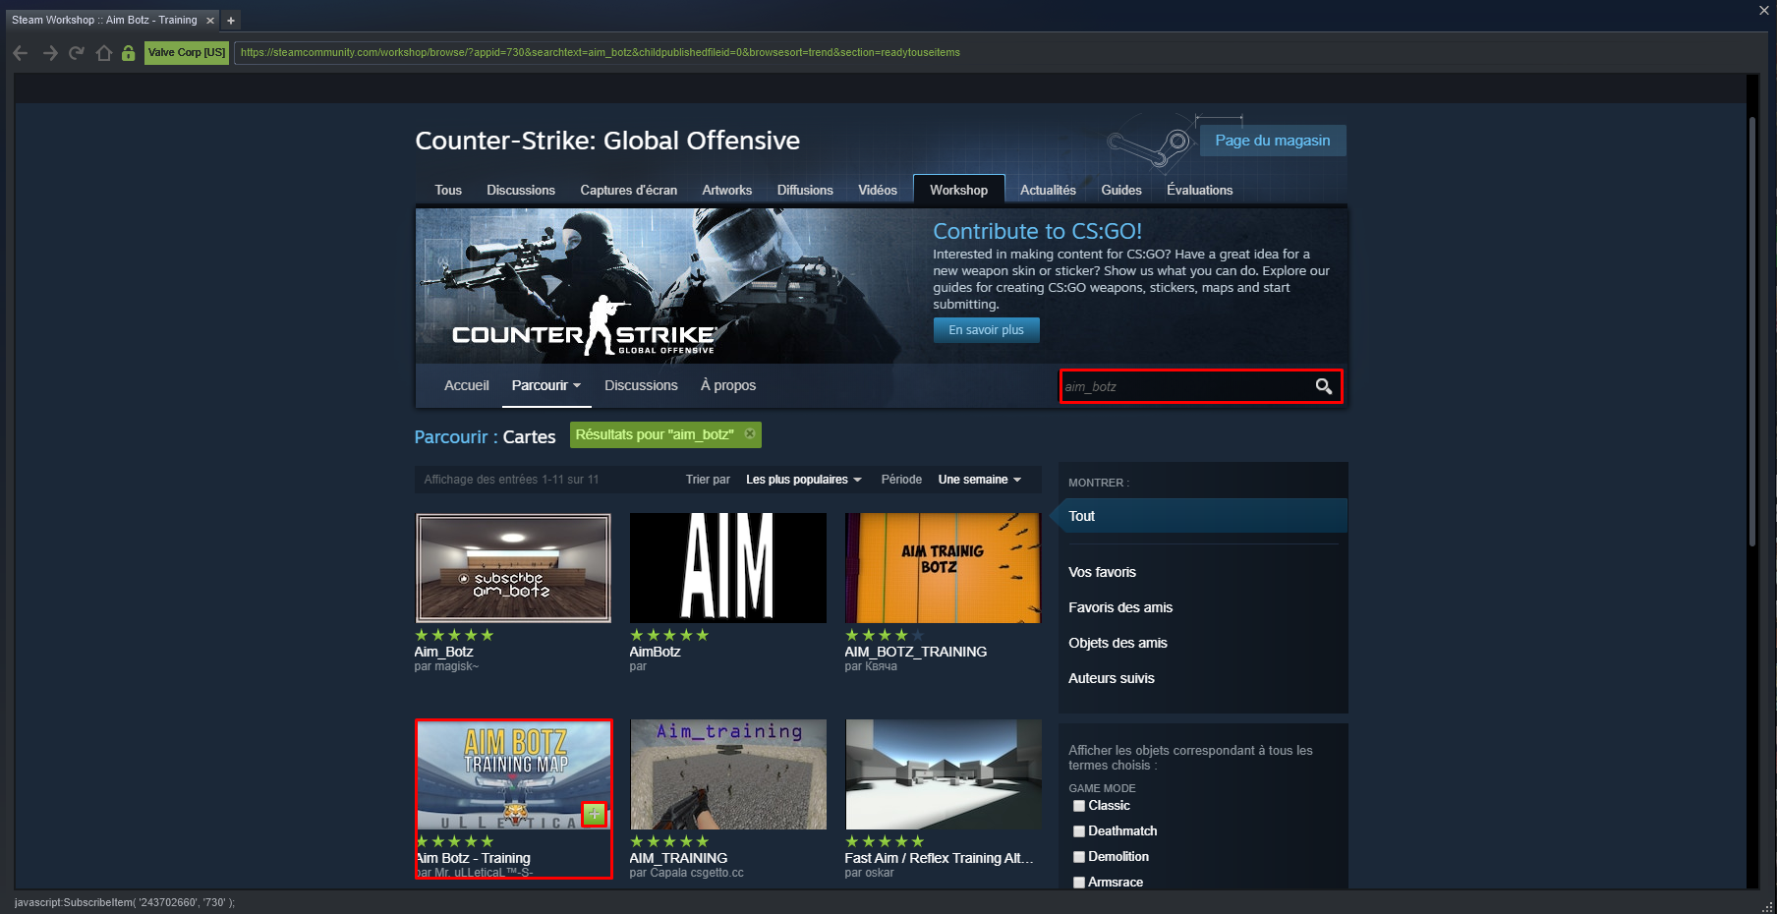Select the Tout filter

(1203, 516)
